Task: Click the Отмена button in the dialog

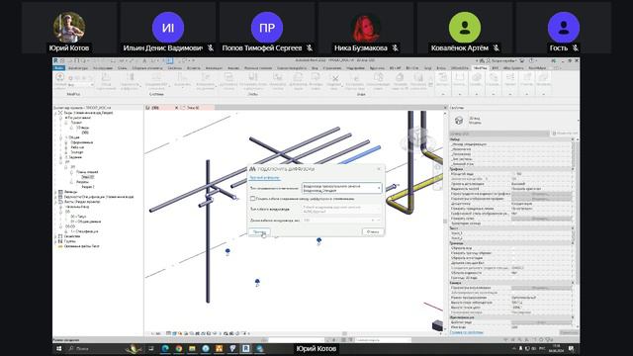Action: tap(373, 232)
